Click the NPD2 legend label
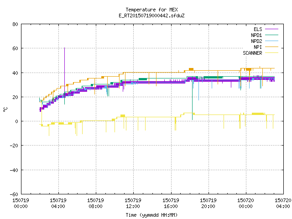The width and height of the screenshot is (292, 219). (256, 41)
